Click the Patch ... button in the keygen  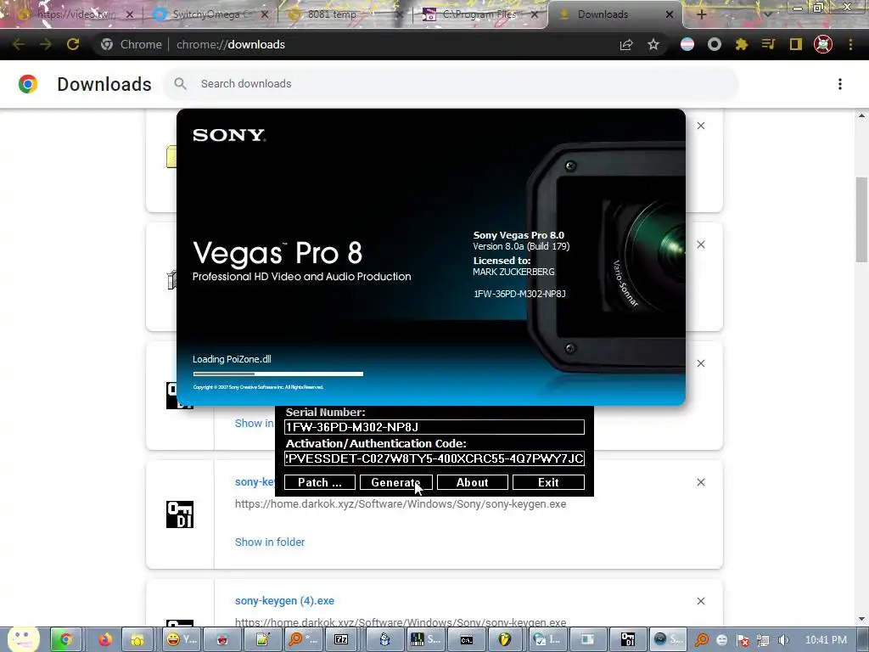pyautogui.click(x=320, y=482)
